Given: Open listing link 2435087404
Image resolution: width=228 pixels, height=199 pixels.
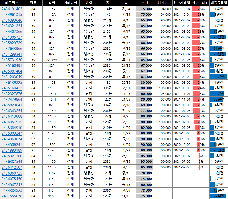Looking at the screenshot, I should 12,71.
